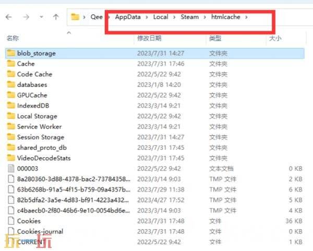Click the Cookies-journal file name

[x=40, y=232]
